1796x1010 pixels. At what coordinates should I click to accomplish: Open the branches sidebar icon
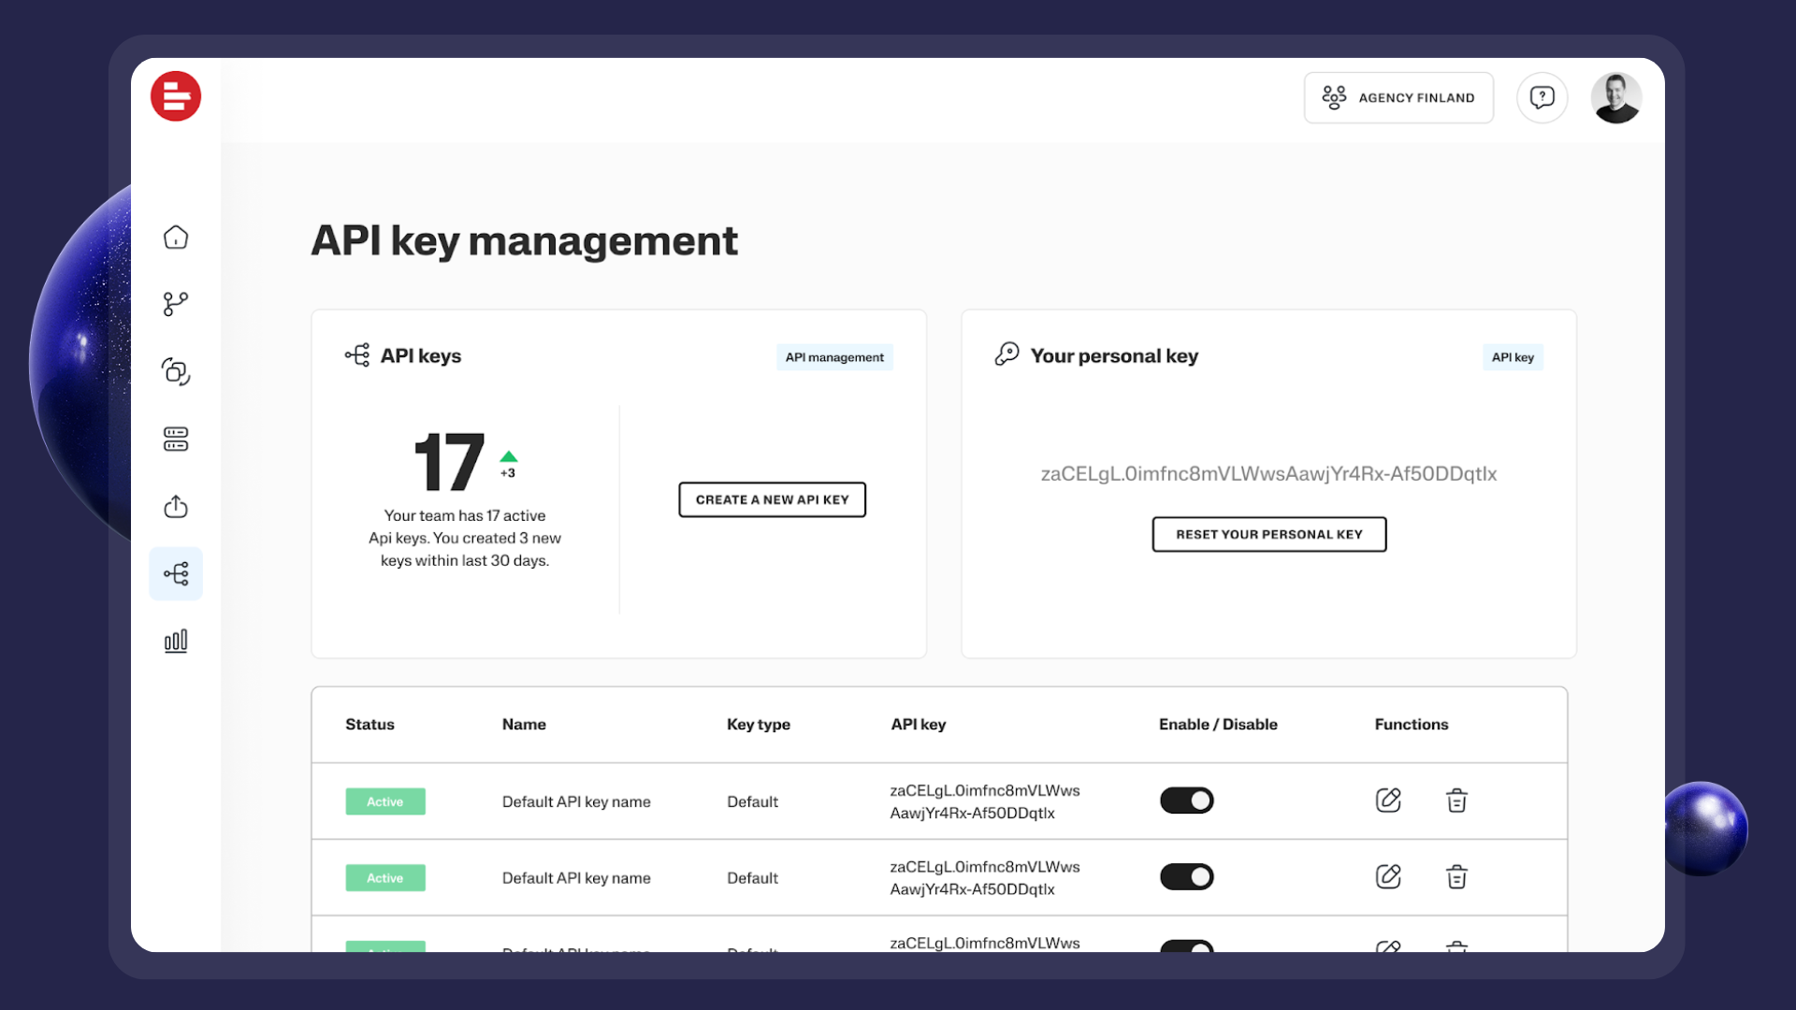pyautogui.click(x=176, y=304)
